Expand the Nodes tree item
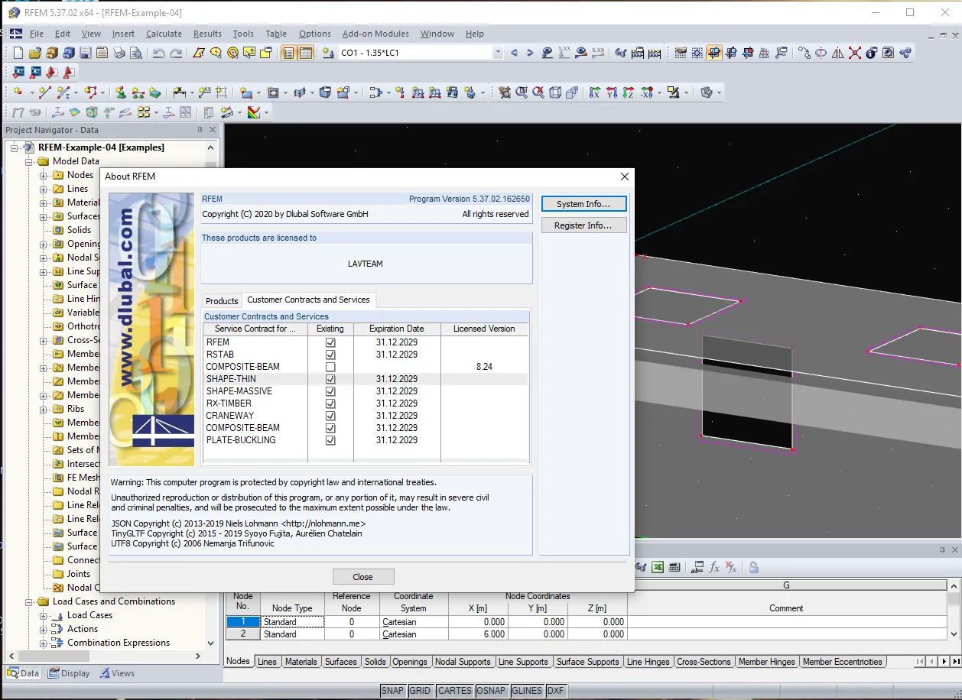962x700 pixels. [44, 175]
